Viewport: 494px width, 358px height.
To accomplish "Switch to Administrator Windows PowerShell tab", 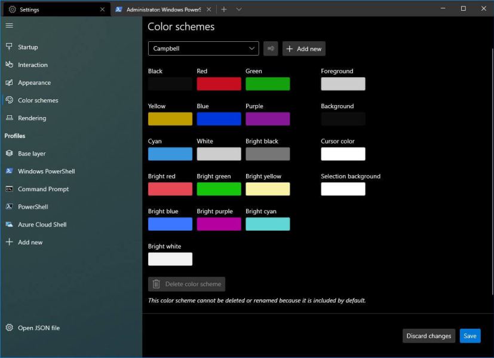I will coord(163,10).
